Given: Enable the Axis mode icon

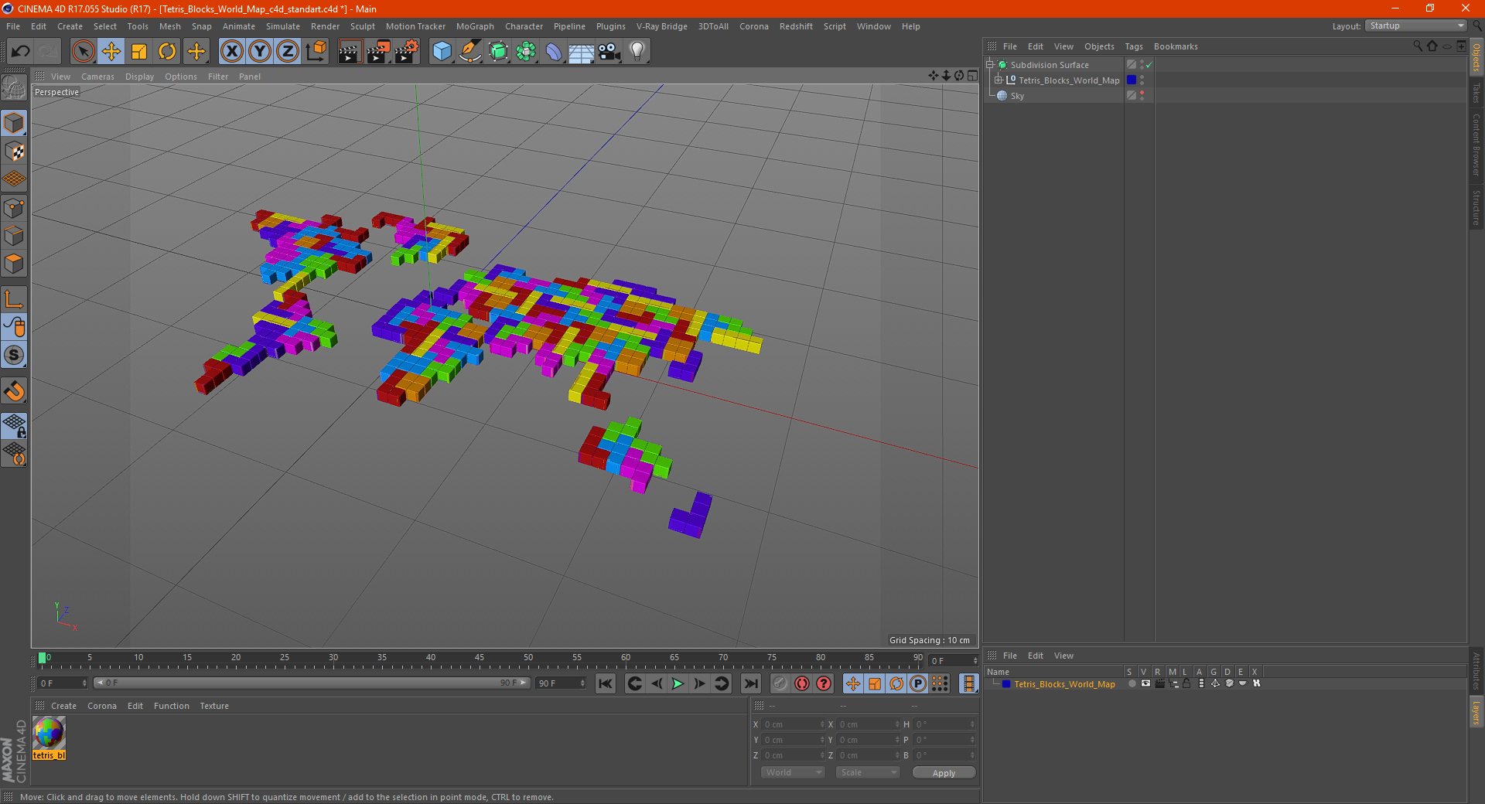Looking at the screenshot, I should (14, 299).
